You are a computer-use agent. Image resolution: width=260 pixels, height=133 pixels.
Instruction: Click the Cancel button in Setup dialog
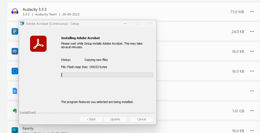(142, 119)
